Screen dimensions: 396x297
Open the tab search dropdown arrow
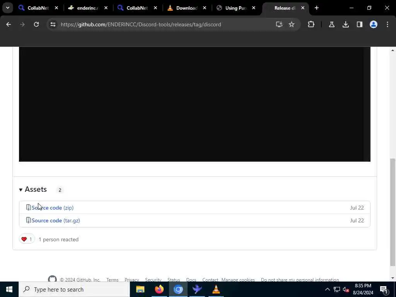pyautogui.click(x=8, y=8)
